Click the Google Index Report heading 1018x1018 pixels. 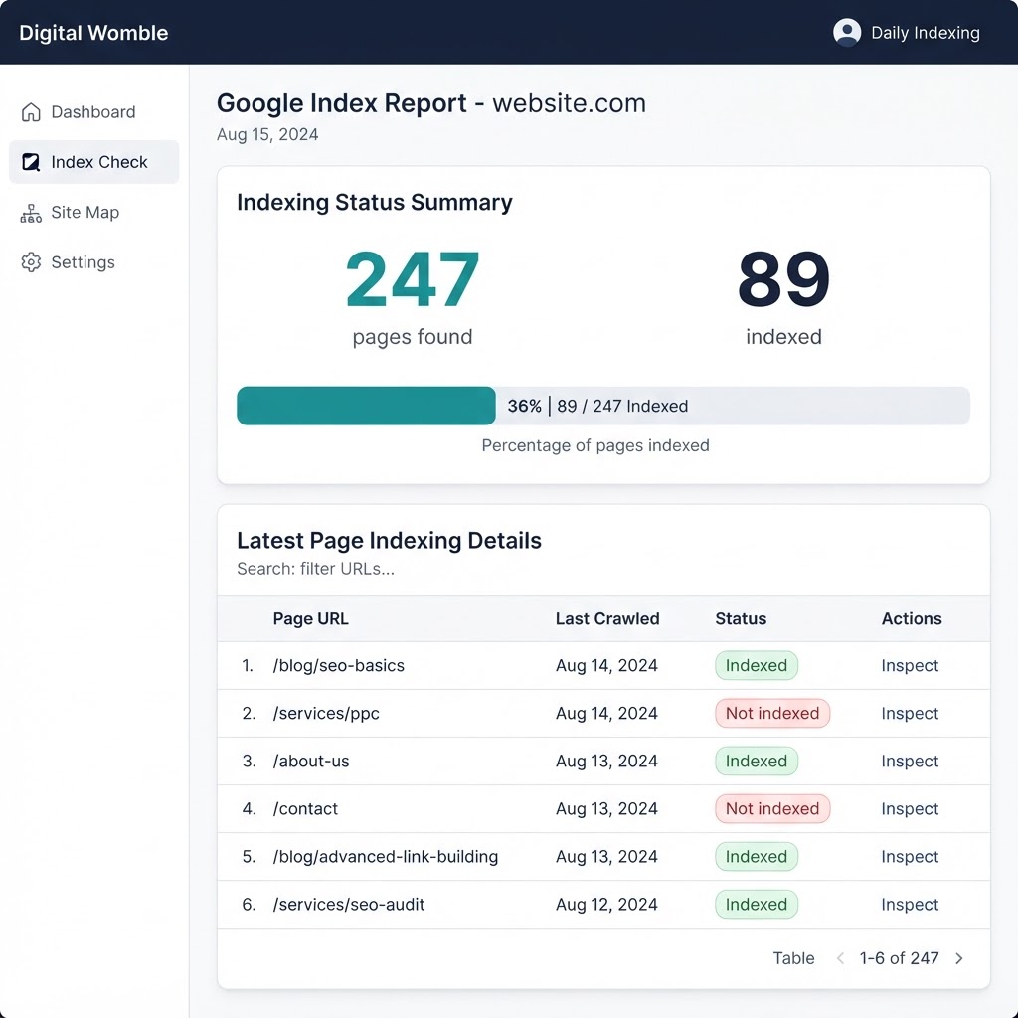coord(431,103)
